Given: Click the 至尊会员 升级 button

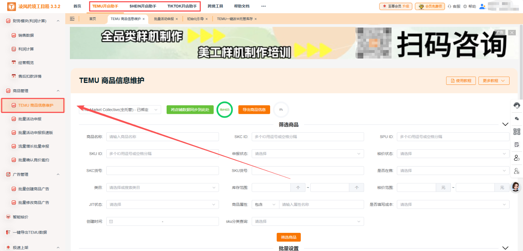Looking at the screenshot, I should (396, 6).
